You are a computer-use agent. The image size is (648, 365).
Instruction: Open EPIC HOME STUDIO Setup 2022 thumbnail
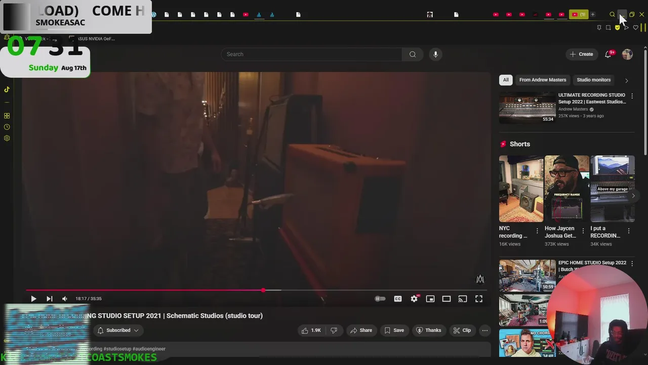527,275
